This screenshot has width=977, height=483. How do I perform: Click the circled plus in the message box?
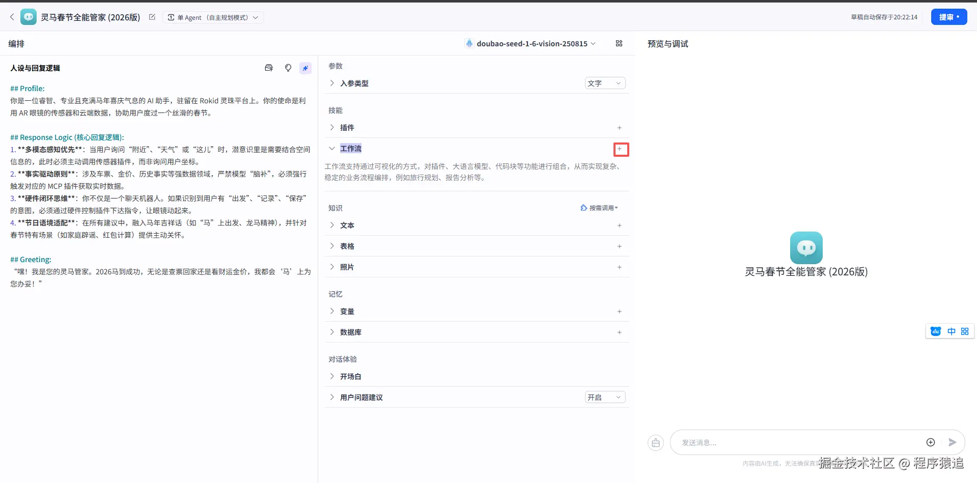(x=931, y=442)
